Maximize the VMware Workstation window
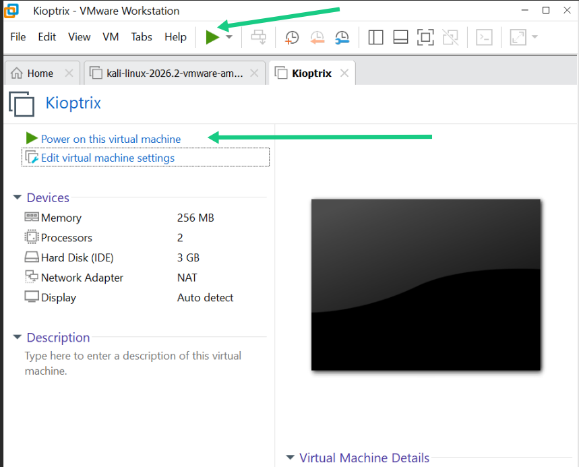This screenshot has height=467, width=579. 546,10
